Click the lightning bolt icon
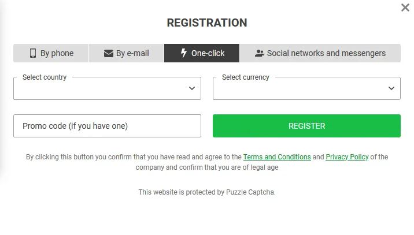The image size is (414, 235). [184, 53]
